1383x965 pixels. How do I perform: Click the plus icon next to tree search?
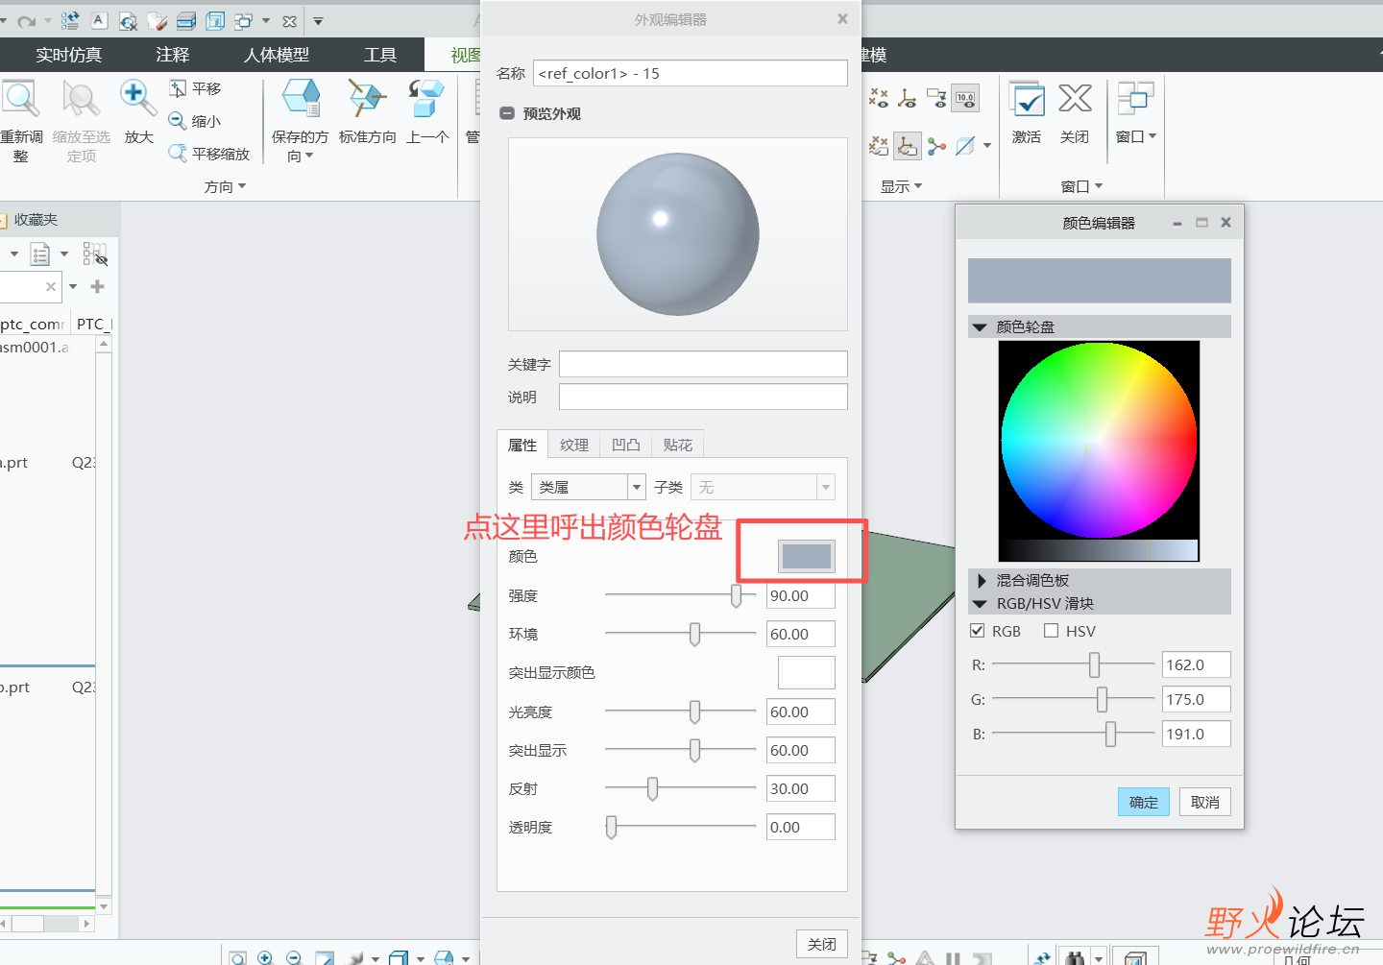tap(97, 286)
